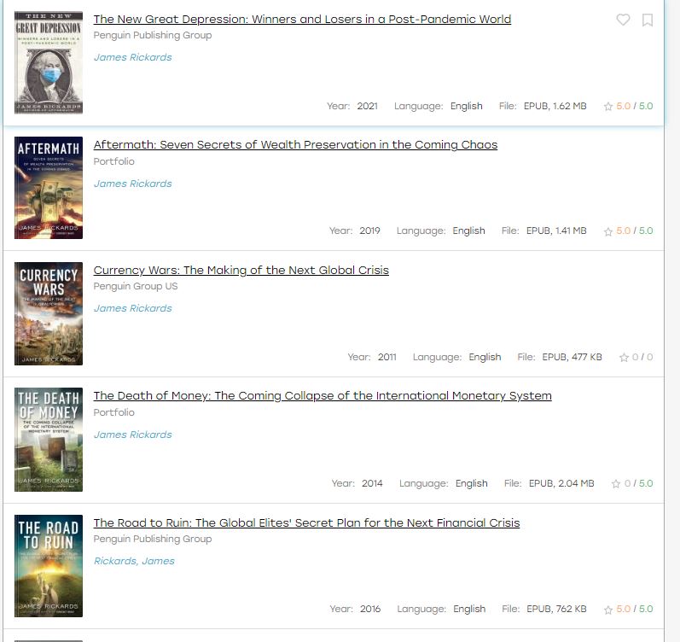Click the year value '2021'

[368, 107]
